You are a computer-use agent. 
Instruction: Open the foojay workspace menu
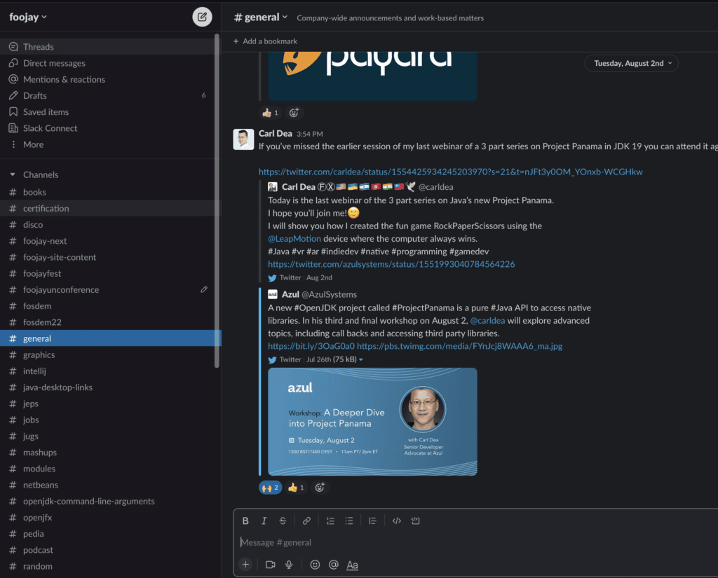point(28,17)
